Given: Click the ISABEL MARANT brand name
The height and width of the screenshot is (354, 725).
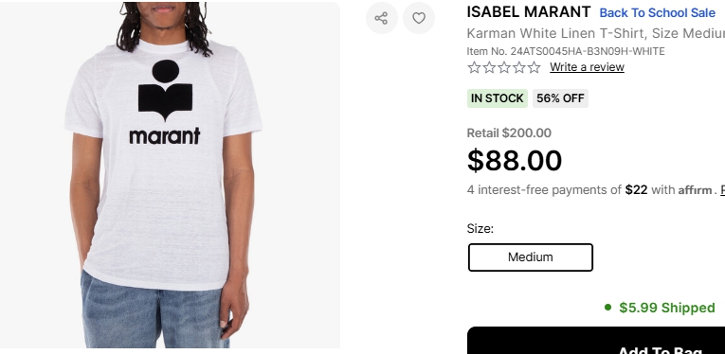Looking at the screenshot, I should pyautogui.click(x=529, y=12).
